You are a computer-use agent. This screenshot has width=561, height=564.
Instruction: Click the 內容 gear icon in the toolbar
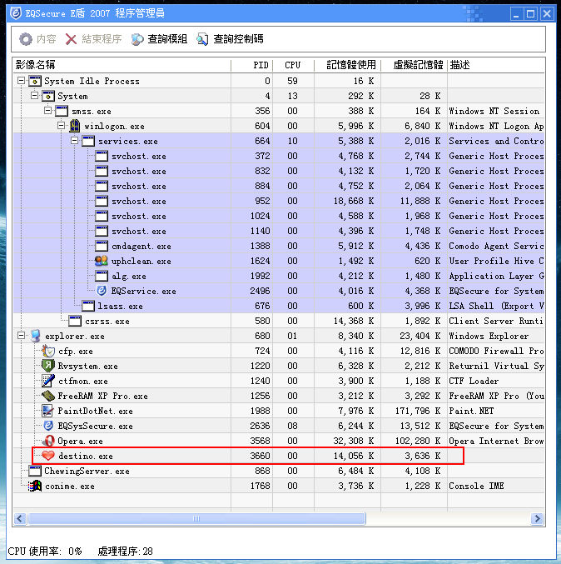pyautogui.click(x=26, y=39)
